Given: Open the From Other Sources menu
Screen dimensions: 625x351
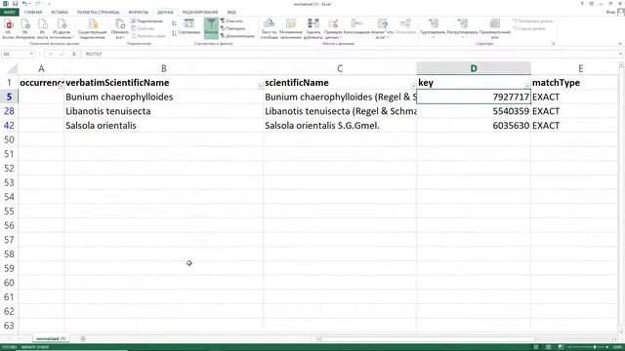Looking at the screenshot, I should click(x=62, y=29).
